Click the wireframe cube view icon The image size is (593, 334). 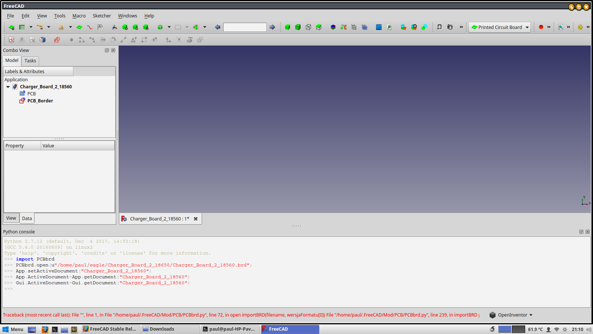308,27
